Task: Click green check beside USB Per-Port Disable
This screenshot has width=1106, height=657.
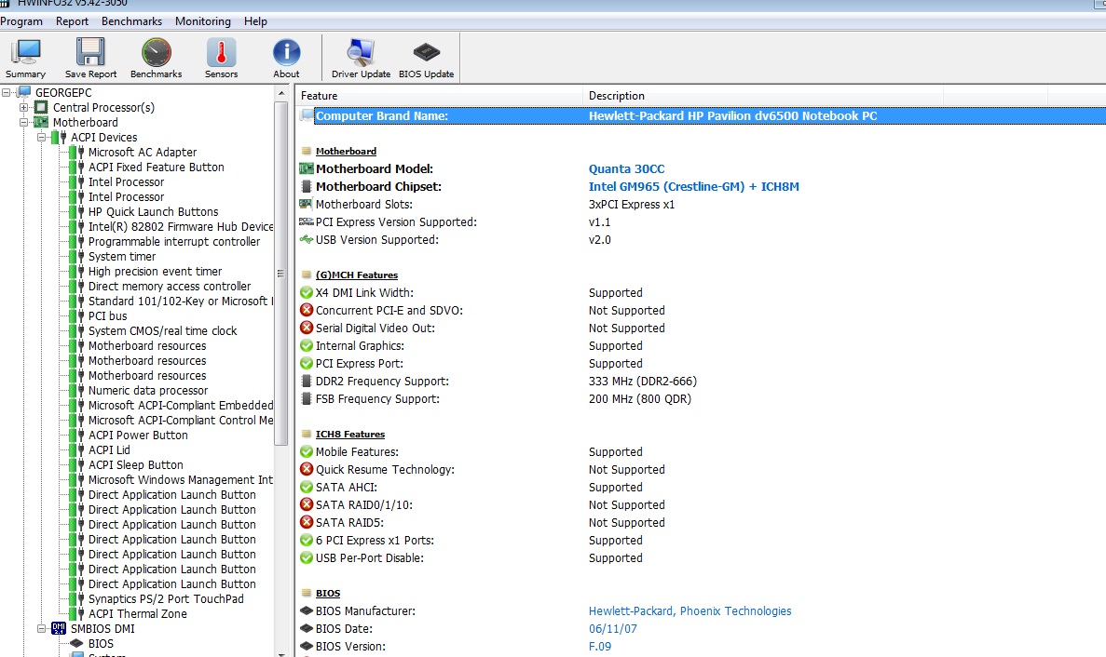Action: click(307, 557)
